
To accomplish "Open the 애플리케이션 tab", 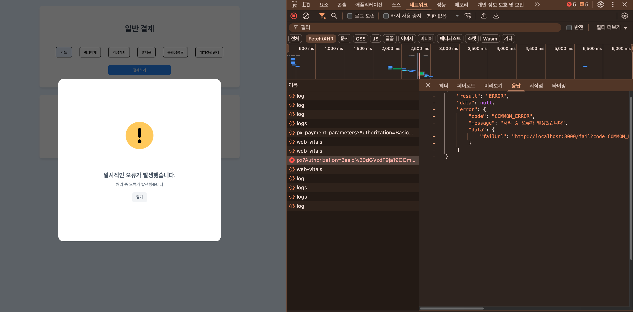I will [x=369, y=4].
